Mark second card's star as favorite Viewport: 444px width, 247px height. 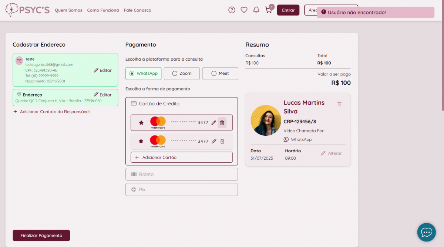point(141,141)
